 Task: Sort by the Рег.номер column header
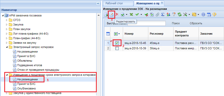click(x=161, y=34)
